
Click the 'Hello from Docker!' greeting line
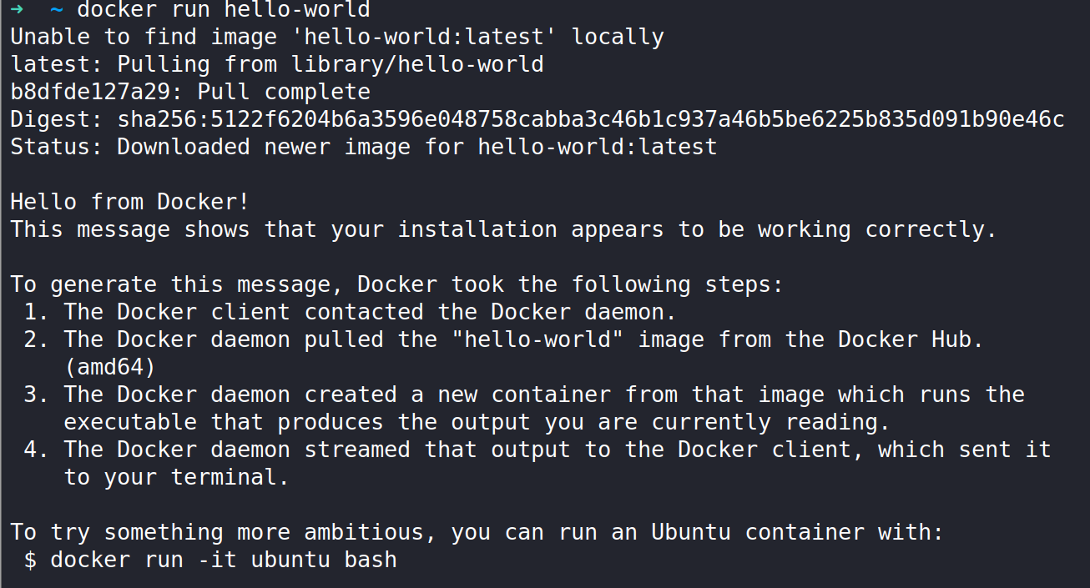click(129, 203)
